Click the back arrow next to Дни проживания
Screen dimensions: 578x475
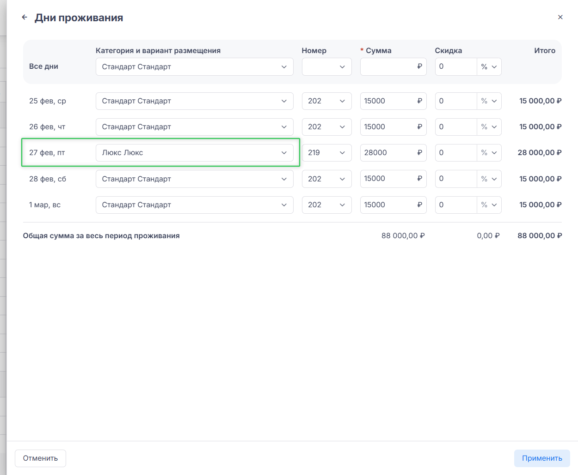[x=25, y=18]
